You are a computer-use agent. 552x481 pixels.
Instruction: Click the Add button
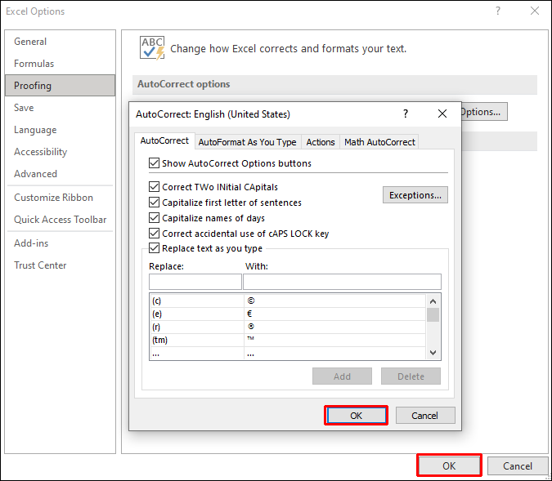pos(342,376)
